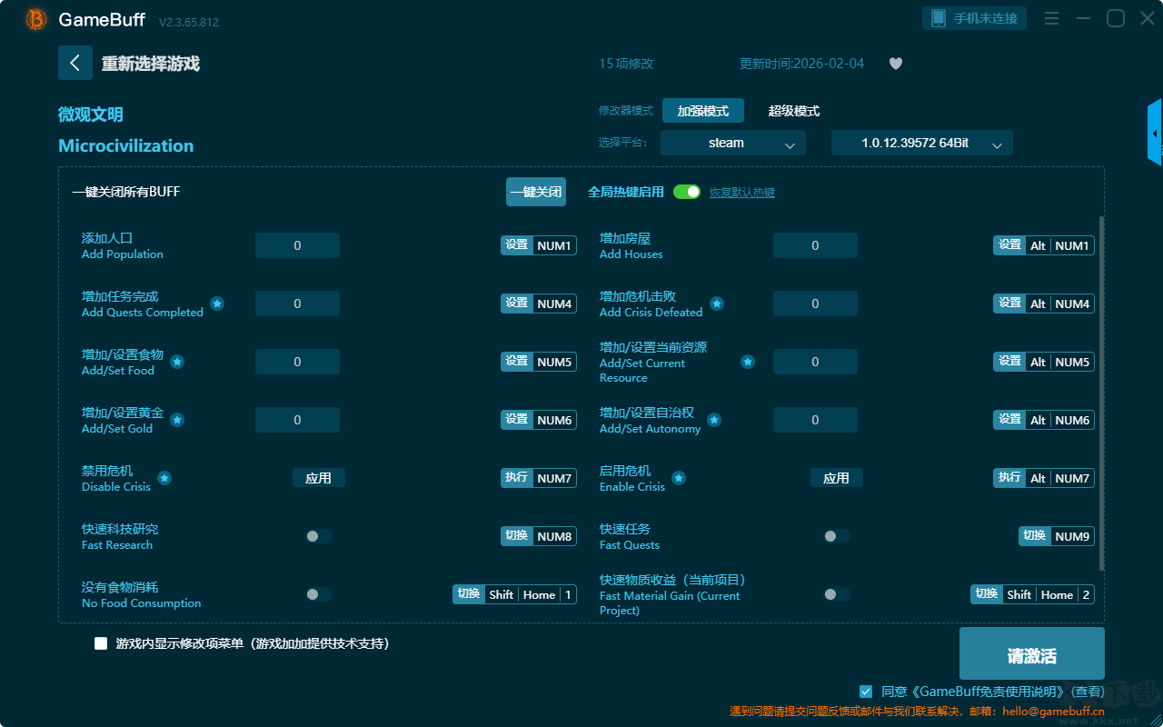Click star icon beside Add/Set Current Resource

pos(748,362)
